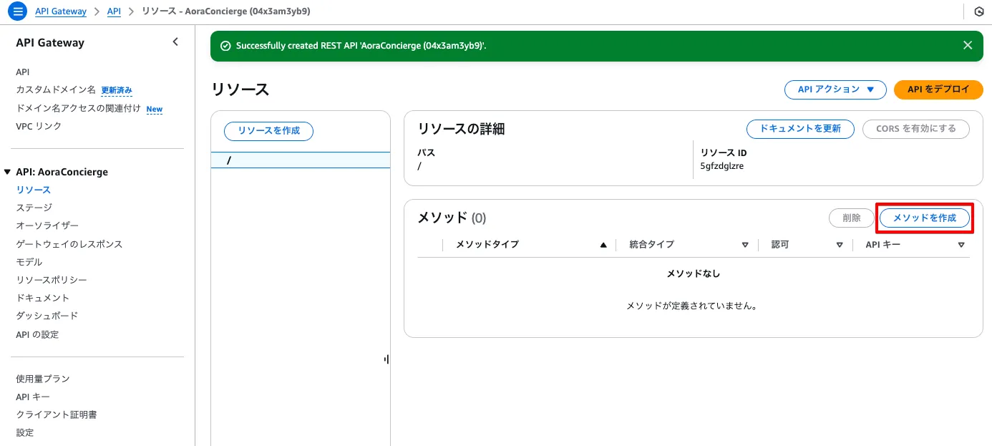Image resolution: width=992 pixels, height=446 pixels.
Task: Collapse the API: AoraConcierge section triangle
Action: point(8,172)
